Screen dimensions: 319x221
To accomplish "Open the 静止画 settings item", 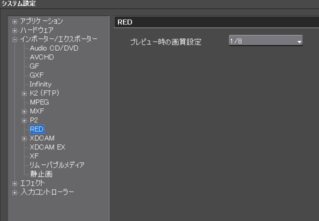I will point(41,174).
